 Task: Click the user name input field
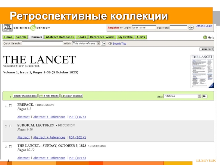[x=144, y=28]
